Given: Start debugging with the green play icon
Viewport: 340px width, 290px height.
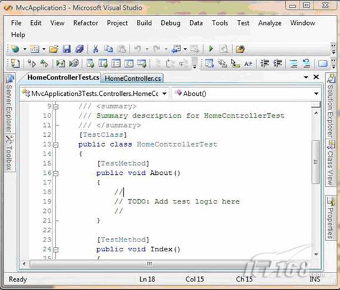Looking at the screenshot, I should 211,49.
